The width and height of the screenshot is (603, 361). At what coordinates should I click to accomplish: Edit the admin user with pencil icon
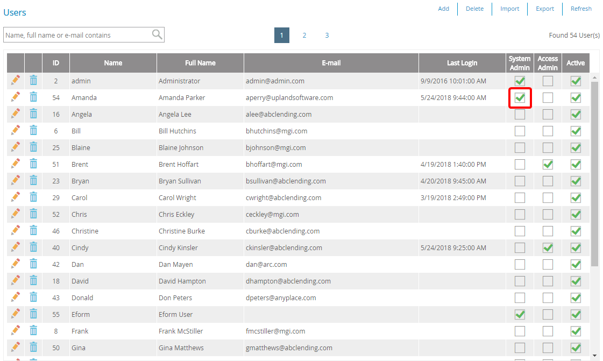[16, 80]
